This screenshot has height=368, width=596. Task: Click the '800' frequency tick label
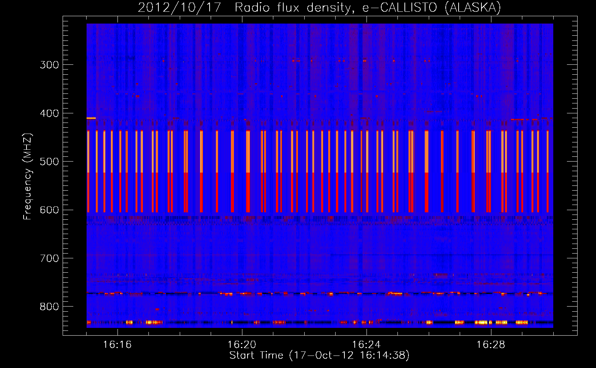[49, 307]
